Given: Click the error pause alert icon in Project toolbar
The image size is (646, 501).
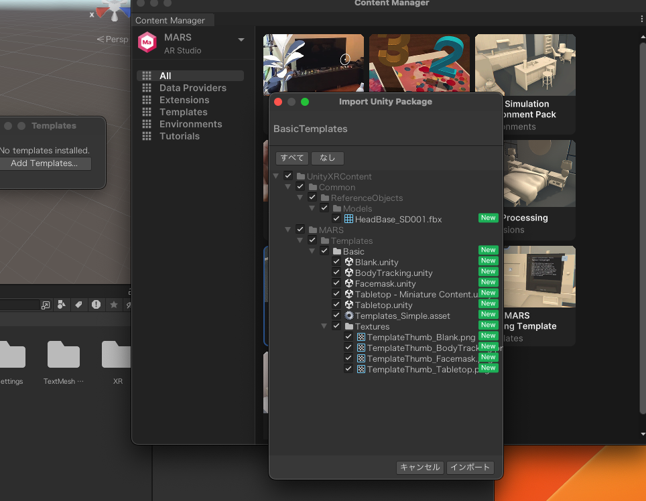Looking at the screenshot, I should pyautogui.click(x=96, y=304).
